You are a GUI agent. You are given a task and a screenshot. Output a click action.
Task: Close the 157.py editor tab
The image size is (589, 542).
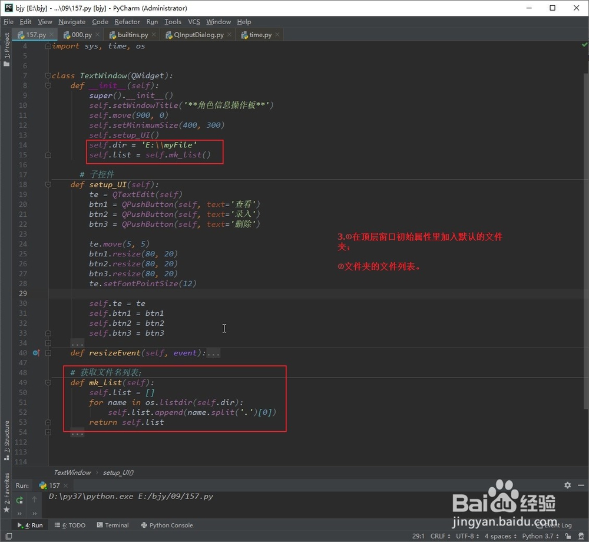pyautogui.click(x=52, y=35)
